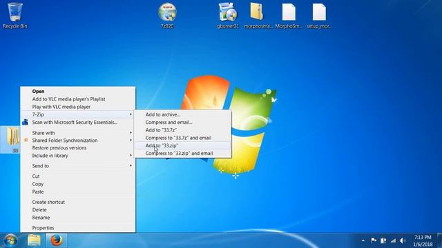
Task: Open Properties from the context menu
Action: point(78,228)
